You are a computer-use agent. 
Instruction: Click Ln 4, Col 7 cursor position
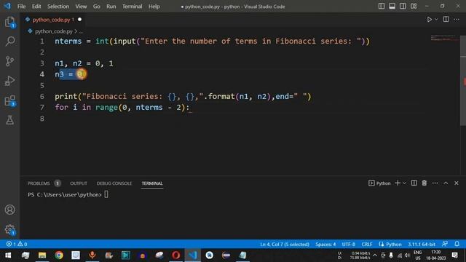pos(285,245)
